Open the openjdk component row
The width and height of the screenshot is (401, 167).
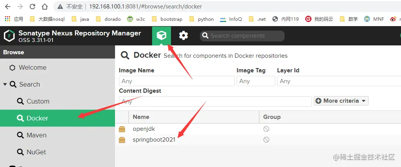(x=258, y=129)
